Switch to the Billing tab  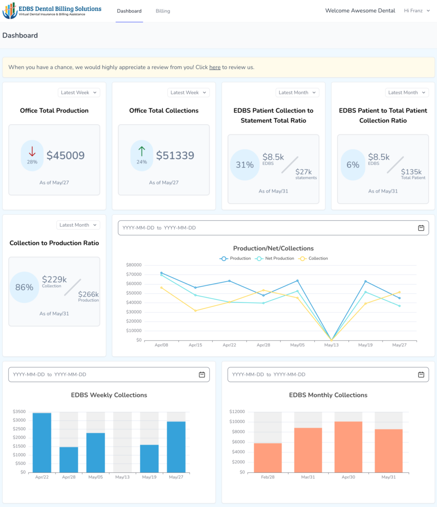(x=163, y=11)
